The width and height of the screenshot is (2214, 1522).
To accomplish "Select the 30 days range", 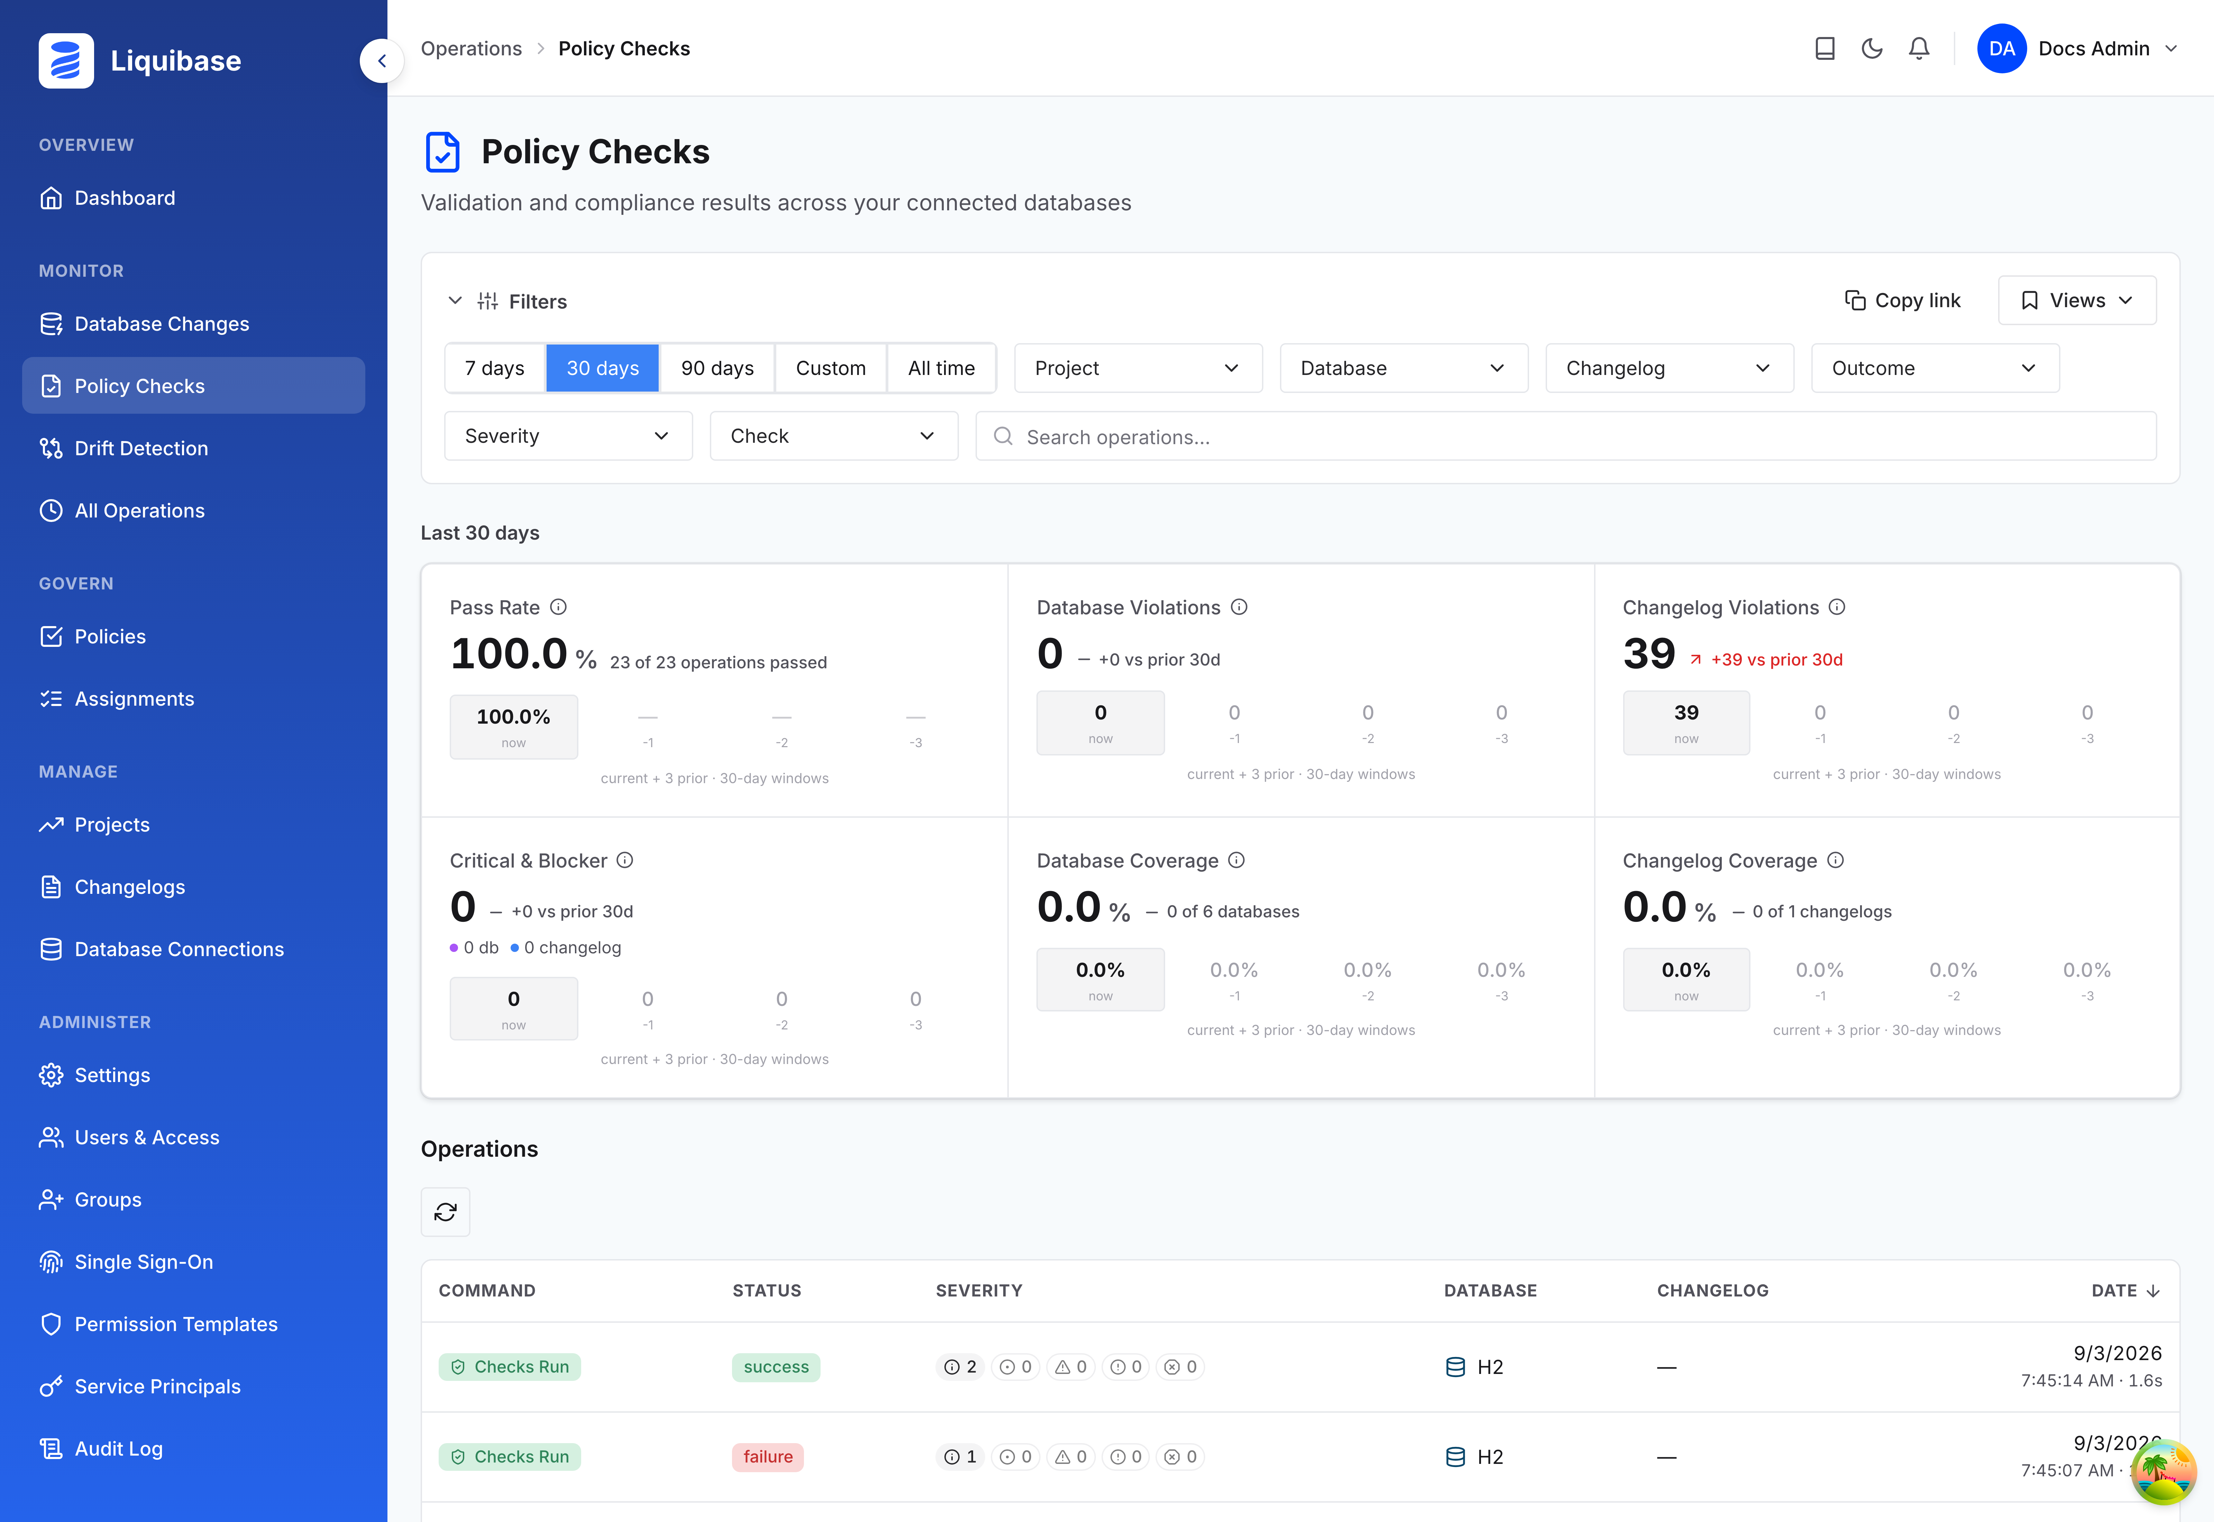I will point(603,368).
